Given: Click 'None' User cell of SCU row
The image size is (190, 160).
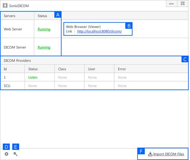Looking at the screenshot, I should [x=92, y=86].
